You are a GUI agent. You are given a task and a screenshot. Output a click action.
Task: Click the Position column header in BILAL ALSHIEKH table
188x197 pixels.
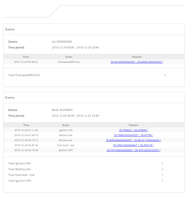coord(134,125)
